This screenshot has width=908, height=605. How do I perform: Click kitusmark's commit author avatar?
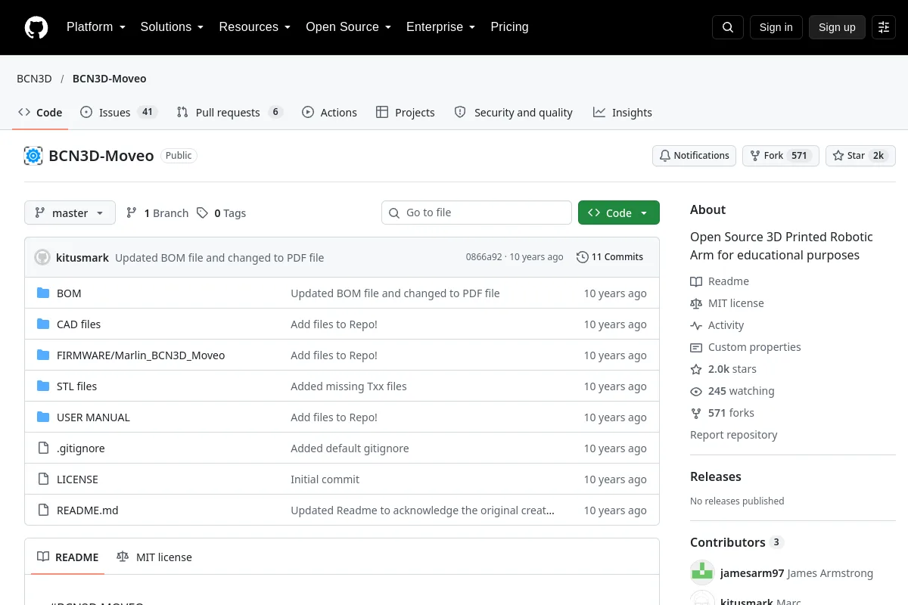click(x=42, y=257)
